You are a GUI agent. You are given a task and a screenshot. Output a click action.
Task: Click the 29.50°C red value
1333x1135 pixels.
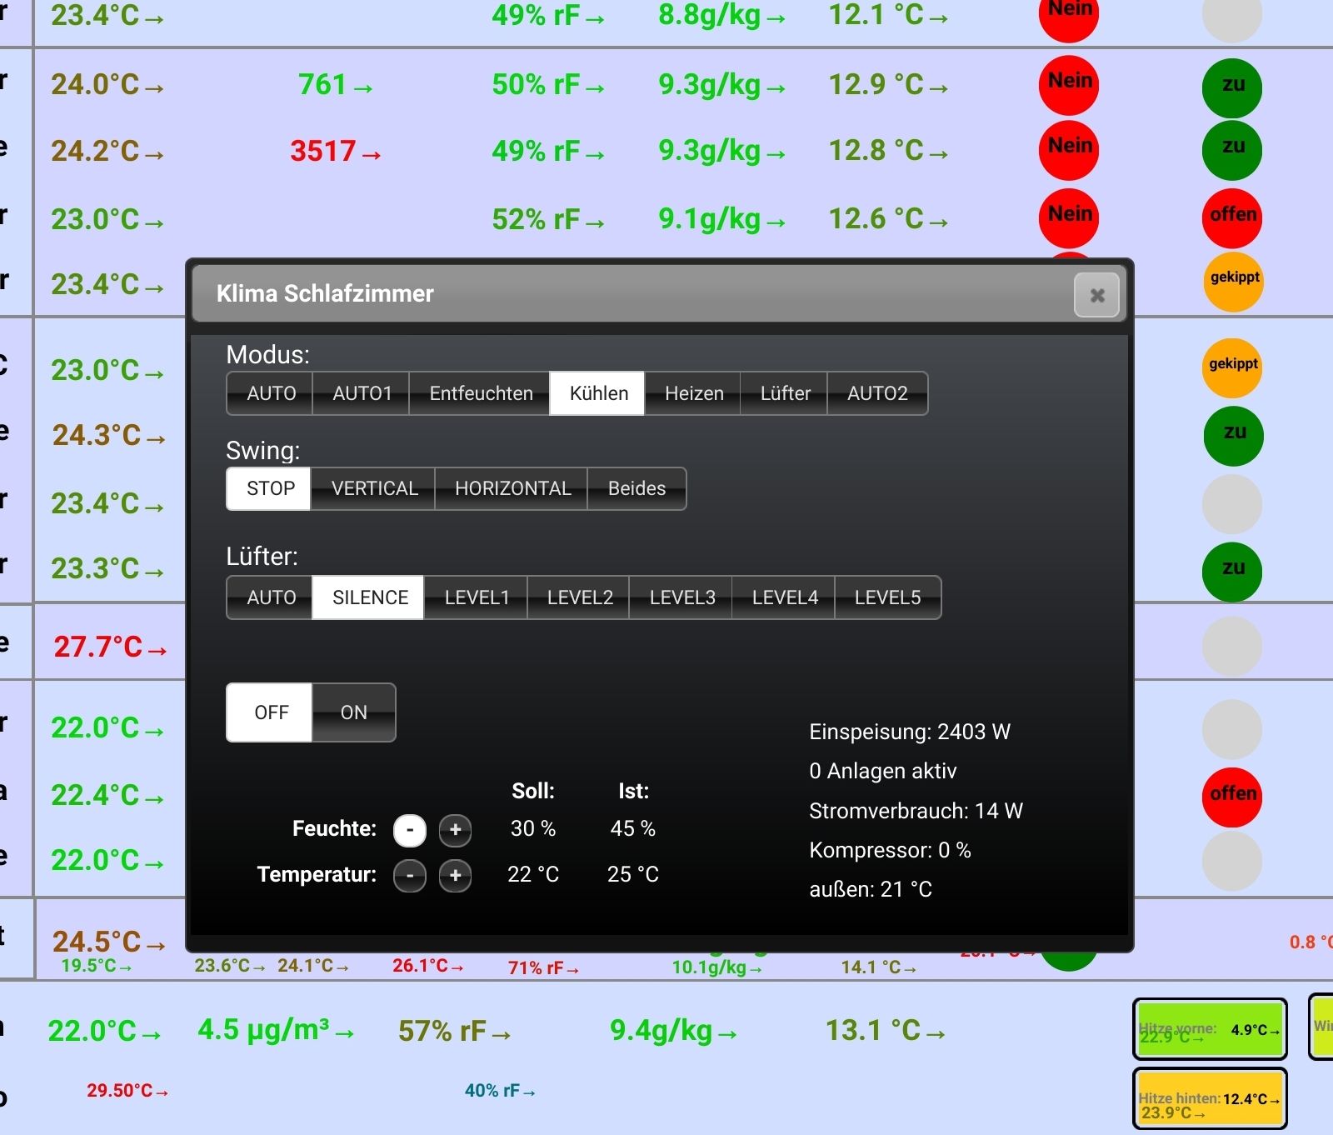point(127,1091)
